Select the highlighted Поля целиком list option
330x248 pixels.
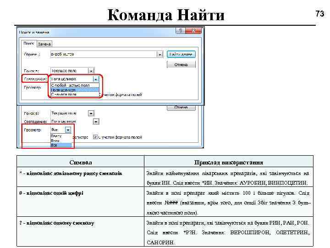(75, 90)
